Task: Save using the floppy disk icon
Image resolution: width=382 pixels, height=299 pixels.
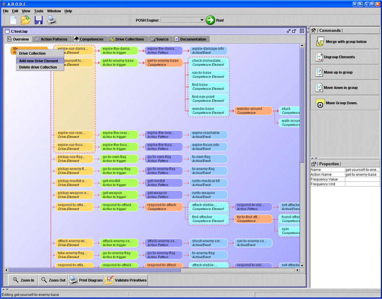Action: click(x=39, y=20)
